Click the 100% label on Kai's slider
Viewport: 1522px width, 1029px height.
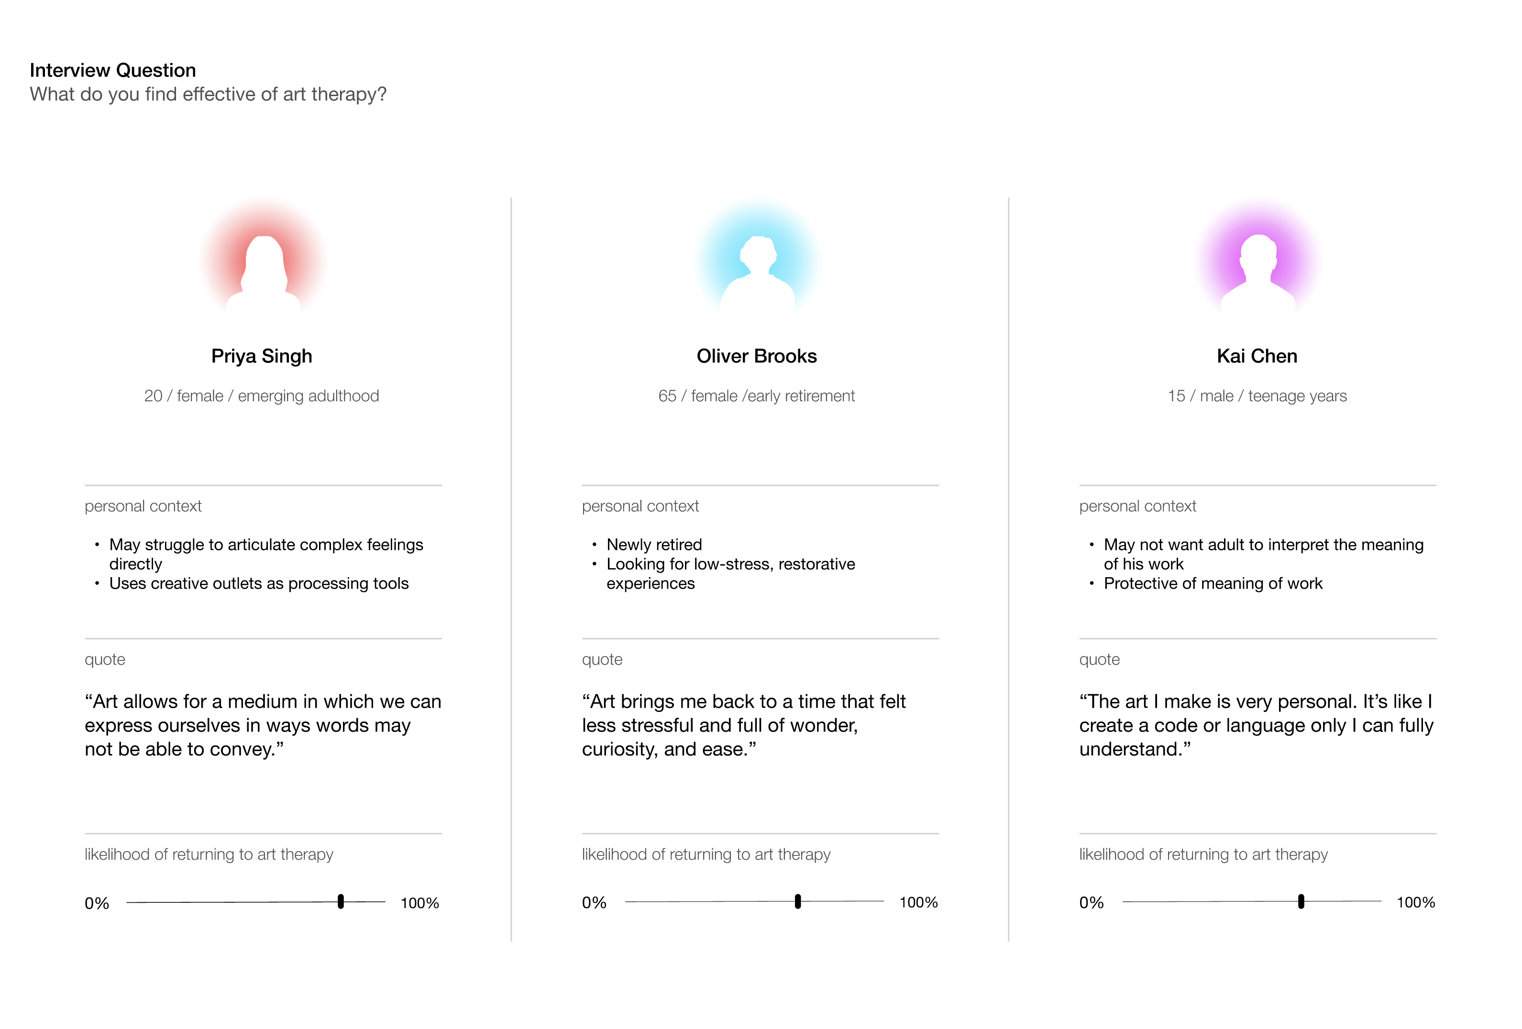(1415, 903)
